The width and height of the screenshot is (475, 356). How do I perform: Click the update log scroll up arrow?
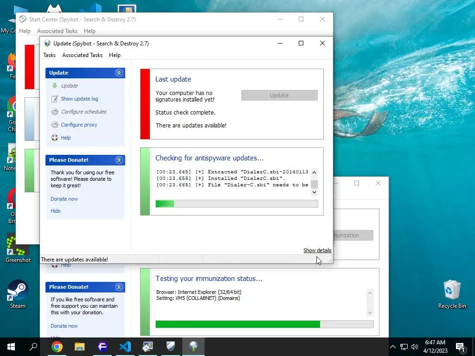(x=314, y=172)
